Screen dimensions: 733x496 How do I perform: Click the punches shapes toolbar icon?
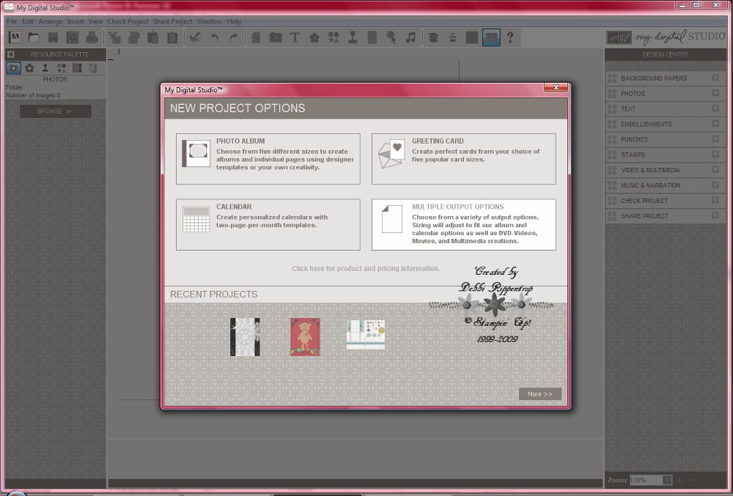click(x=334, y=37)
